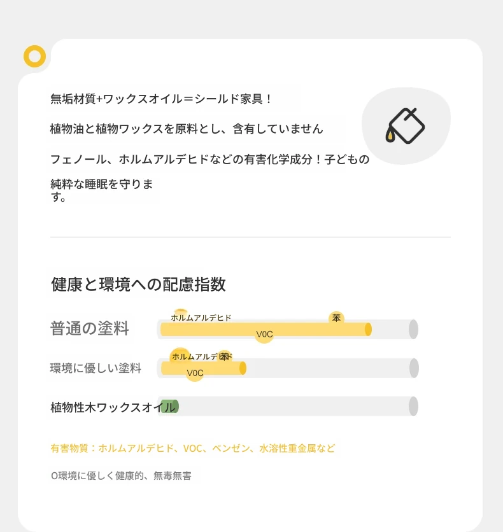Click the yellow end cap of 普通の塗料 bar
This screenshot has width=503, height=532.
tap(368, 330)
